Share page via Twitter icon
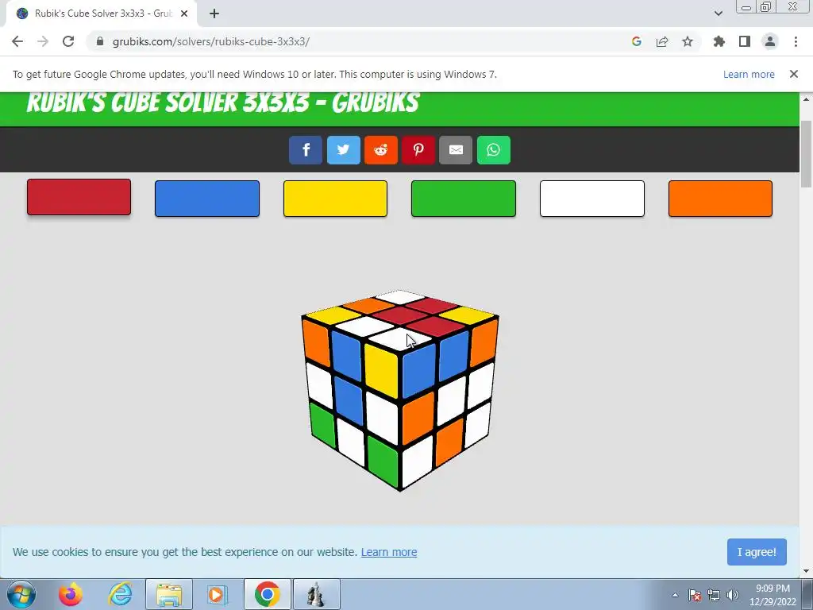813x610 pixels. [x=343, y=150]
